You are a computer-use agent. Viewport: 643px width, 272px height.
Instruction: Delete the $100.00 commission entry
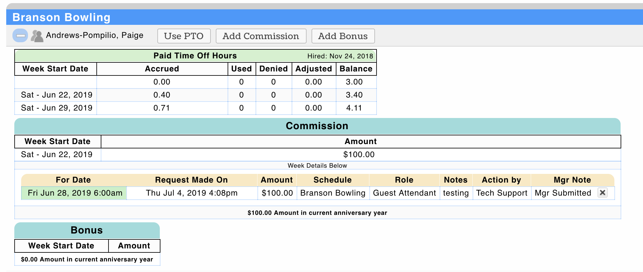(602, 193)
